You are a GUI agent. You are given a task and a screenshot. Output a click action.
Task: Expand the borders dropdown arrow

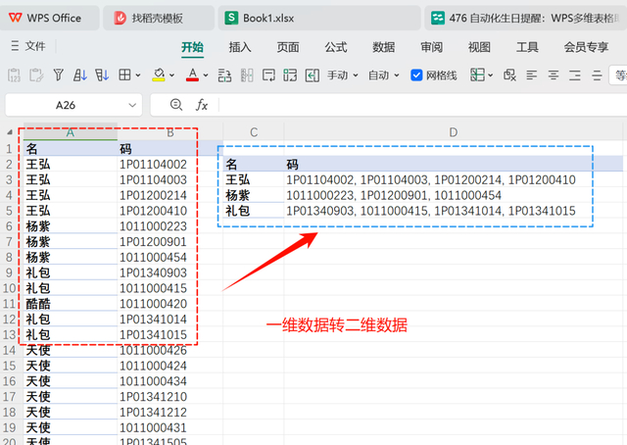pos(138,75)
